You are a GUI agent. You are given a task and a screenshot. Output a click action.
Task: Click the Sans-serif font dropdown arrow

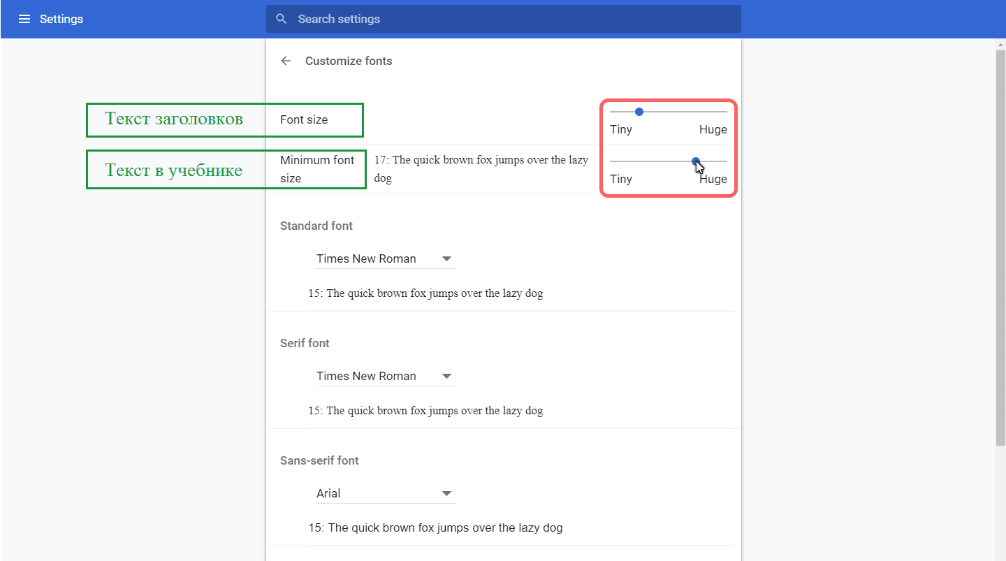click(447, 494)
